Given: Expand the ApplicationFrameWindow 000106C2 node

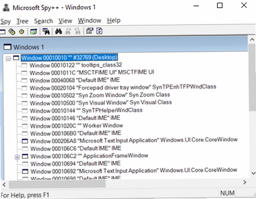Looking at the screenshot, I should (x=17, y=157).
